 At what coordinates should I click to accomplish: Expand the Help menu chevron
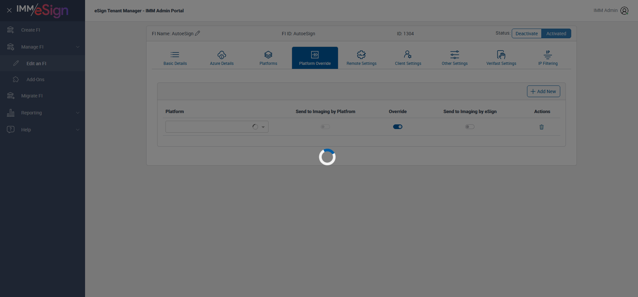click(78, 130)
